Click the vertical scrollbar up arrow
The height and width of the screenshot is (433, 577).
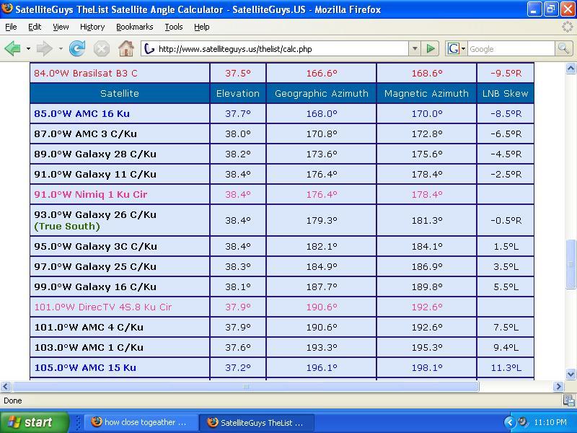[571, 68]
